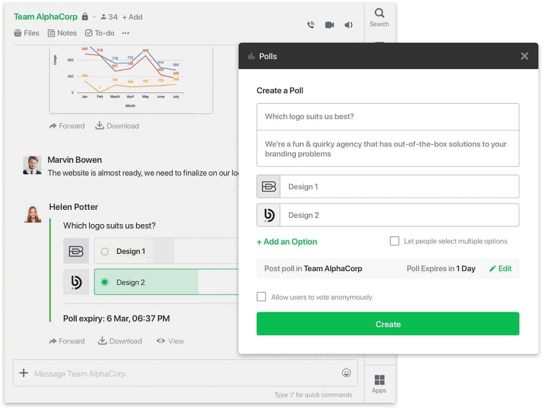Open Search from the right sidebar

point(379,18)
